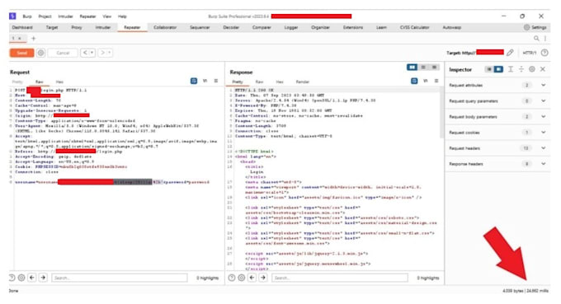Go to previous request in history
The width and height of the screenshot is (561, 304).
[85, 53]
